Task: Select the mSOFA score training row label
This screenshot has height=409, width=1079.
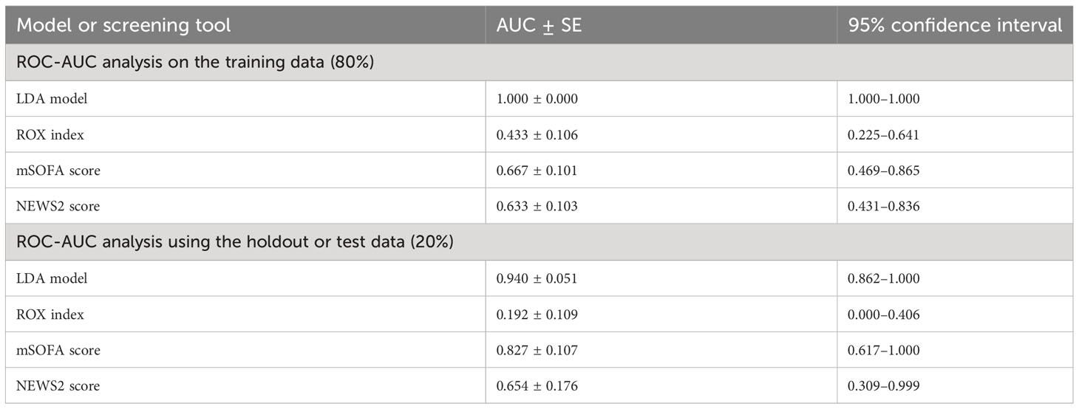Action: [58, 171]
